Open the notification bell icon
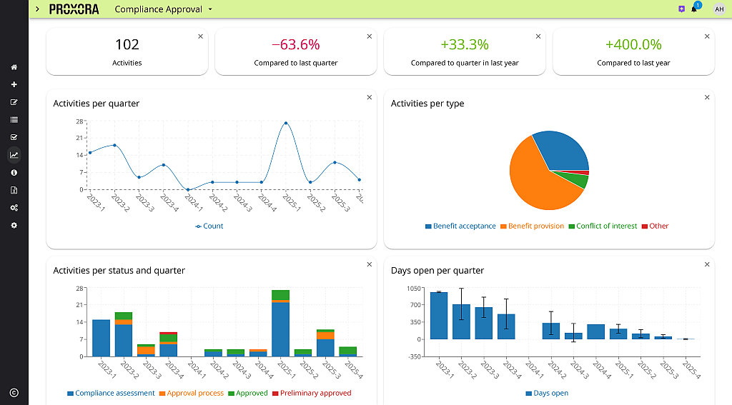 click(x=693, y=9)
